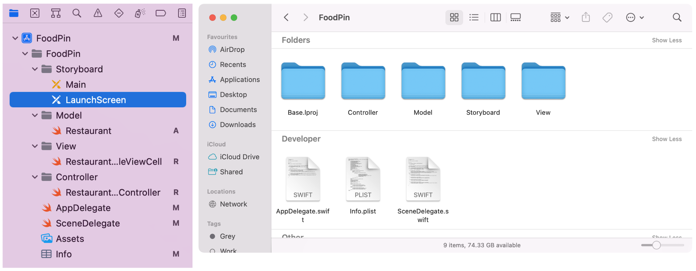Open the Breakpoint navigator
696x271 pixels.
pos(161,13)
